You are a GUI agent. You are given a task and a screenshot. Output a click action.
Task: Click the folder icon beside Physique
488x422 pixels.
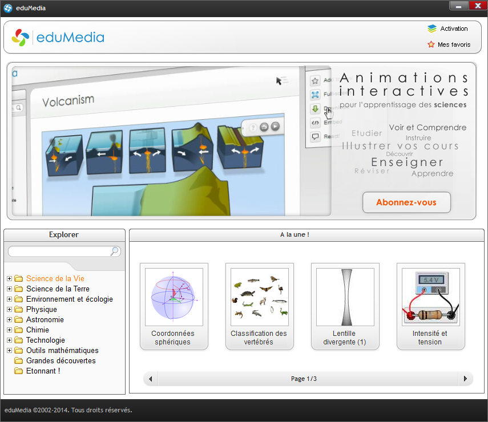click(19, 309)
